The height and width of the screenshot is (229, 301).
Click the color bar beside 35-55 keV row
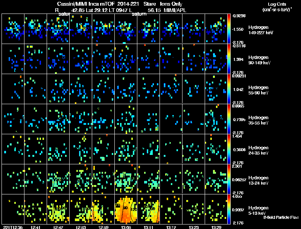229,119
